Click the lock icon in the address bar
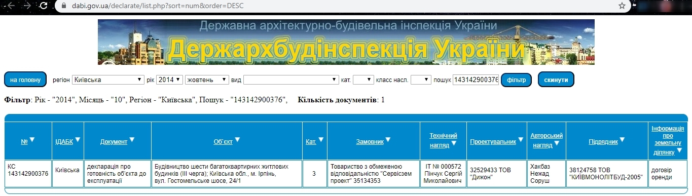692x196 pixels. pos(63,6)
